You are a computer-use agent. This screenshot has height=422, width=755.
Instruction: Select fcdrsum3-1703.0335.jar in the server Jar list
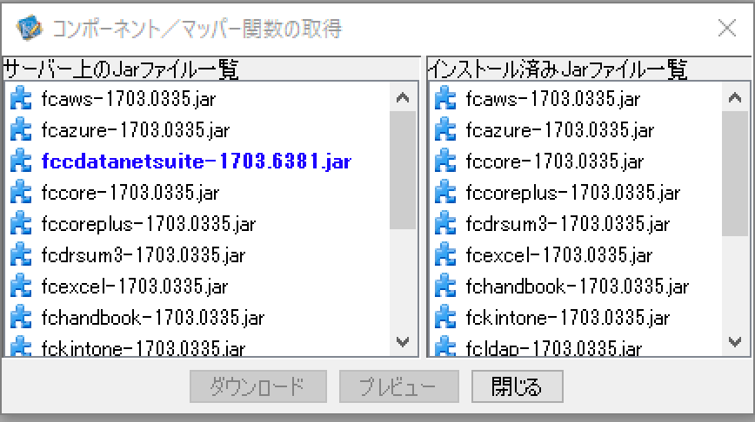144,255
